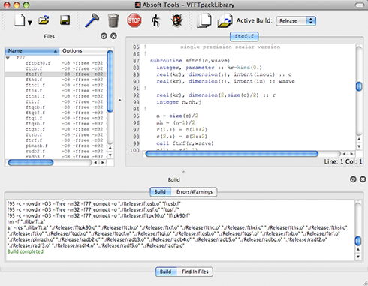
Task: Select file ftqcb.f in Files list
Action: point(35,107)
